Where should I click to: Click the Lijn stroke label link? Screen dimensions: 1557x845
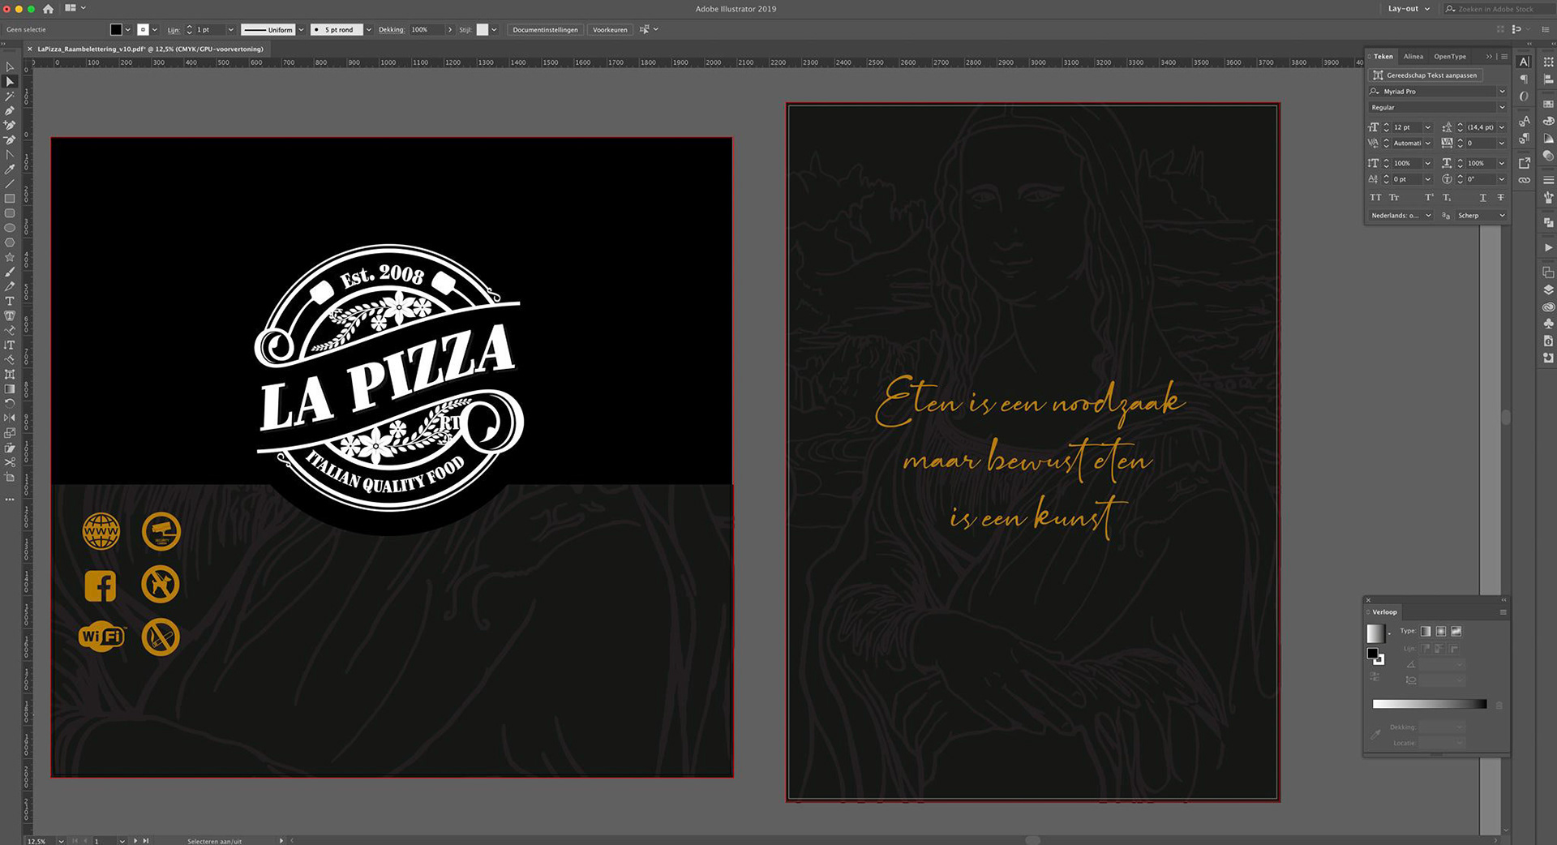pyautogui.click(x=174, y=30)
